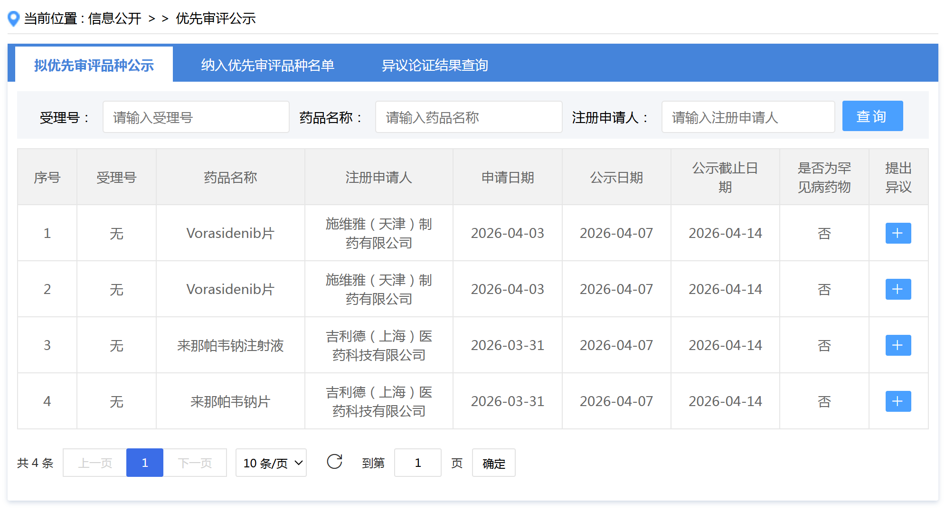Click the 下一页 pagination button

(x=195, y=462)
